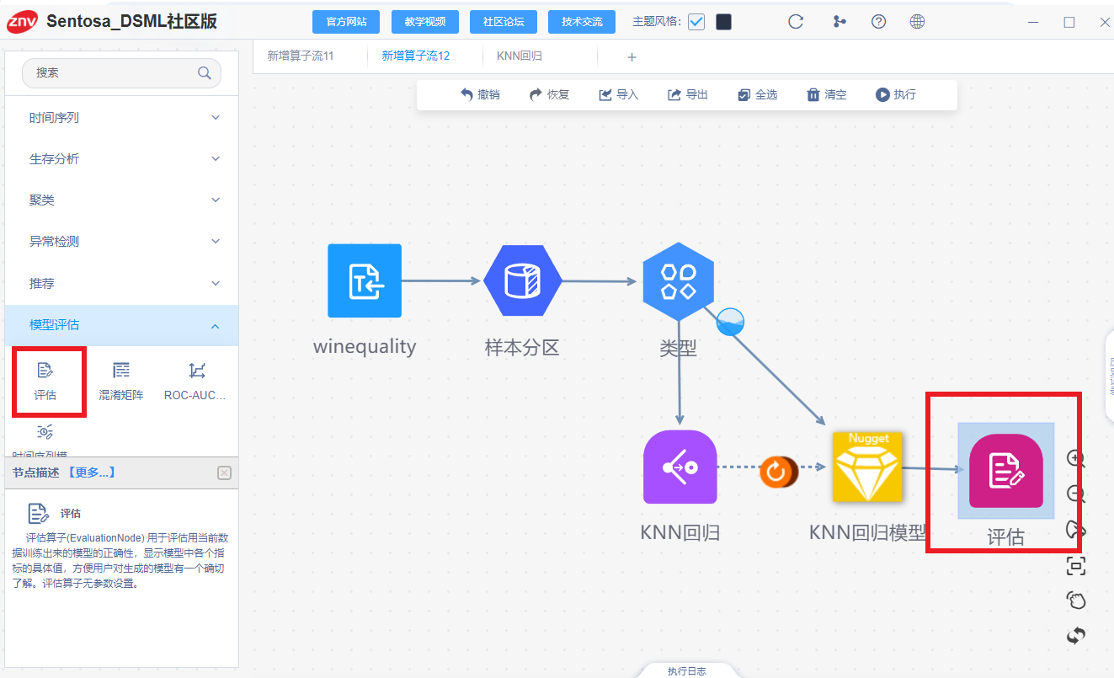
Task: Add 混淆矩阵 operator from sidebar
Action: (x=121, y=380)
